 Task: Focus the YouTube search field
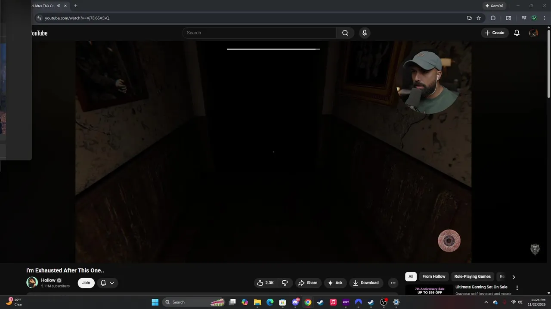click(x=260, y=33)
